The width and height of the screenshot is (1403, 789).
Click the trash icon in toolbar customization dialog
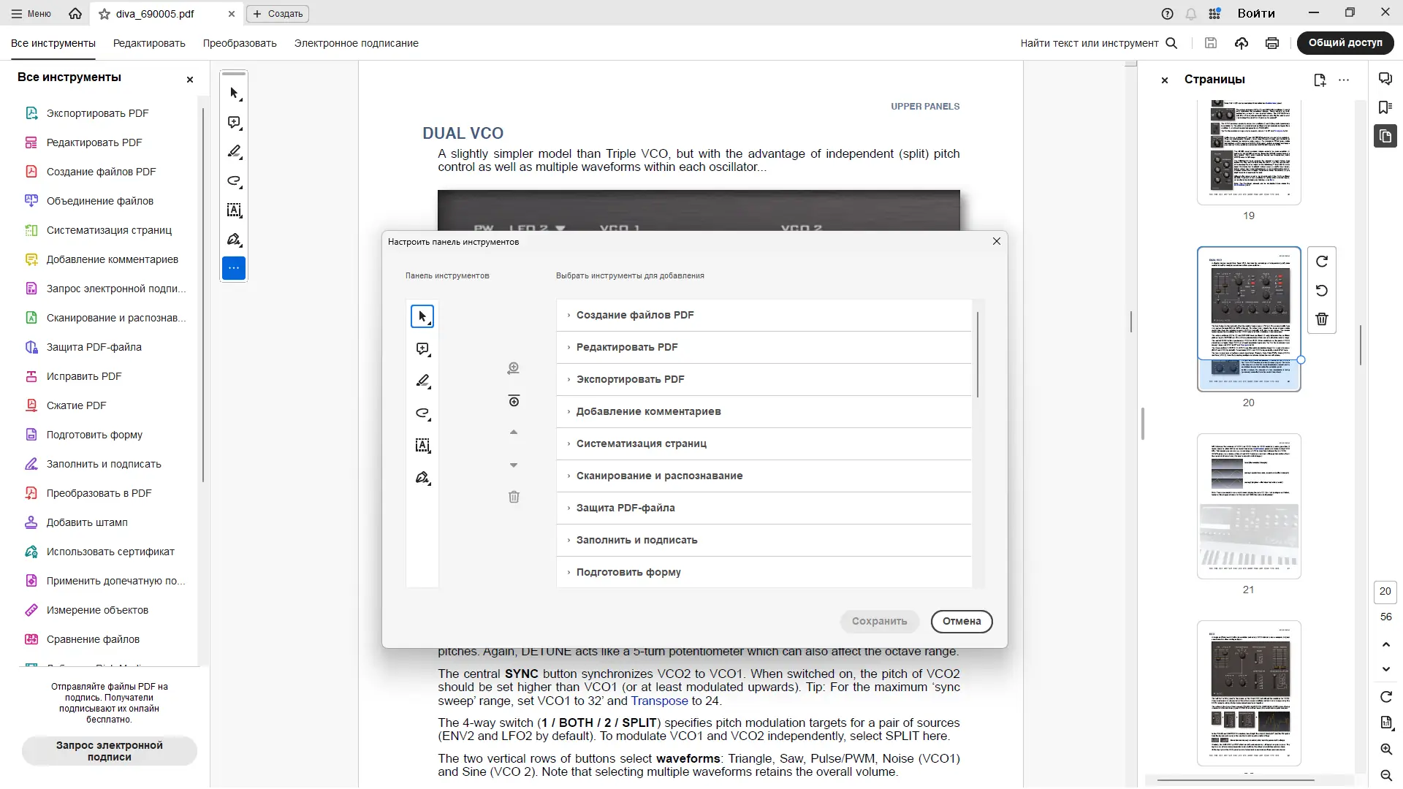[x=514, y=497]
